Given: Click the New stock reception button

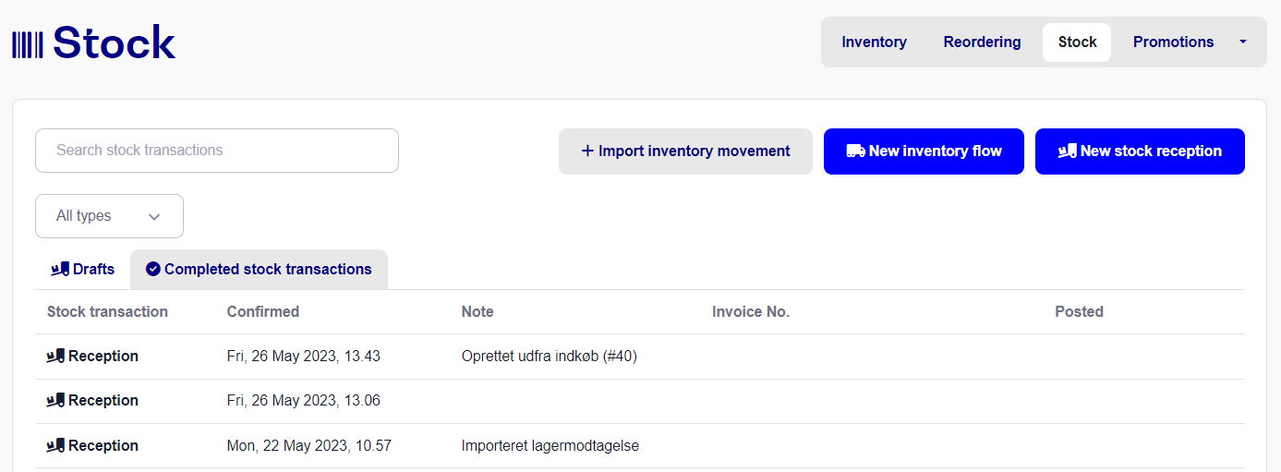Looking at the screenshot, I should pos(1140,151).
